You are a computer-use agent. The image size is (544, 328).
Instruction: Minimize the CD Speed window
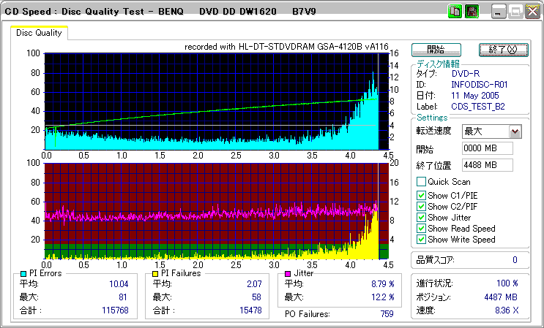pyautogui.click(x=499, y=12)
